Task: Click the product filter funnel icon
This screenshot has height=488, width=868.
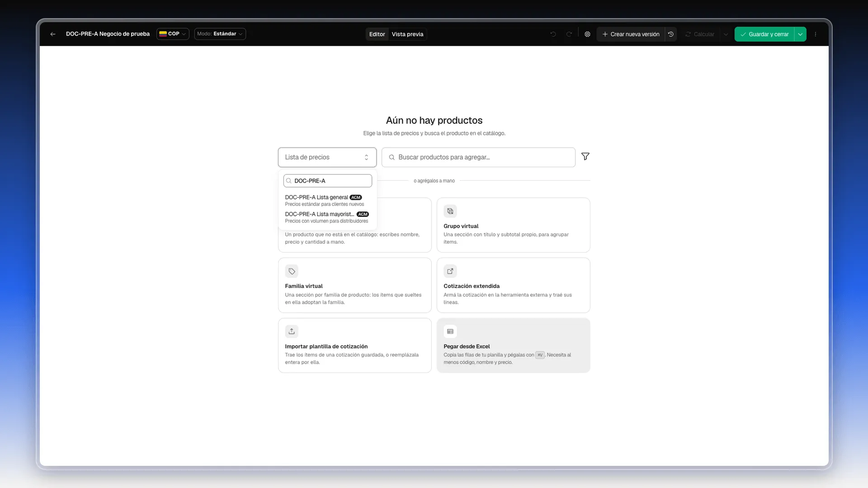Action: [x=585, y=156]
